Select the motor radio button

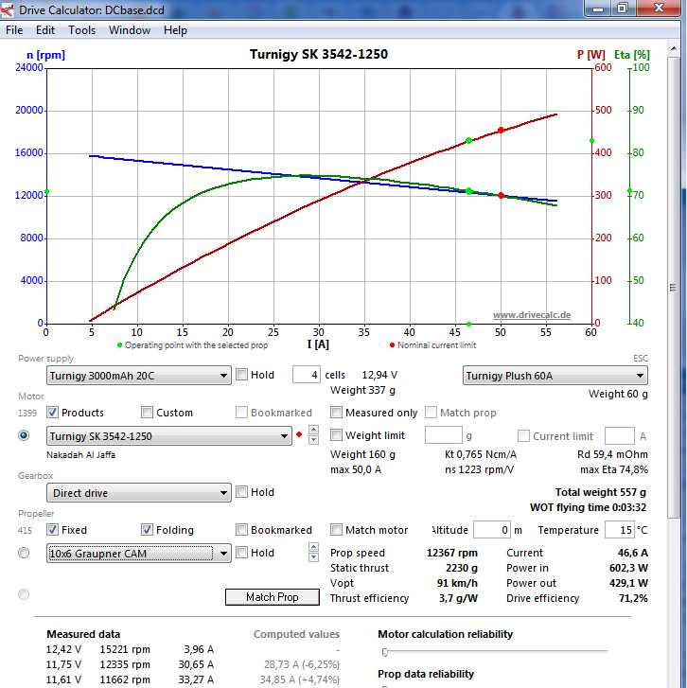(x=24, y=435)
